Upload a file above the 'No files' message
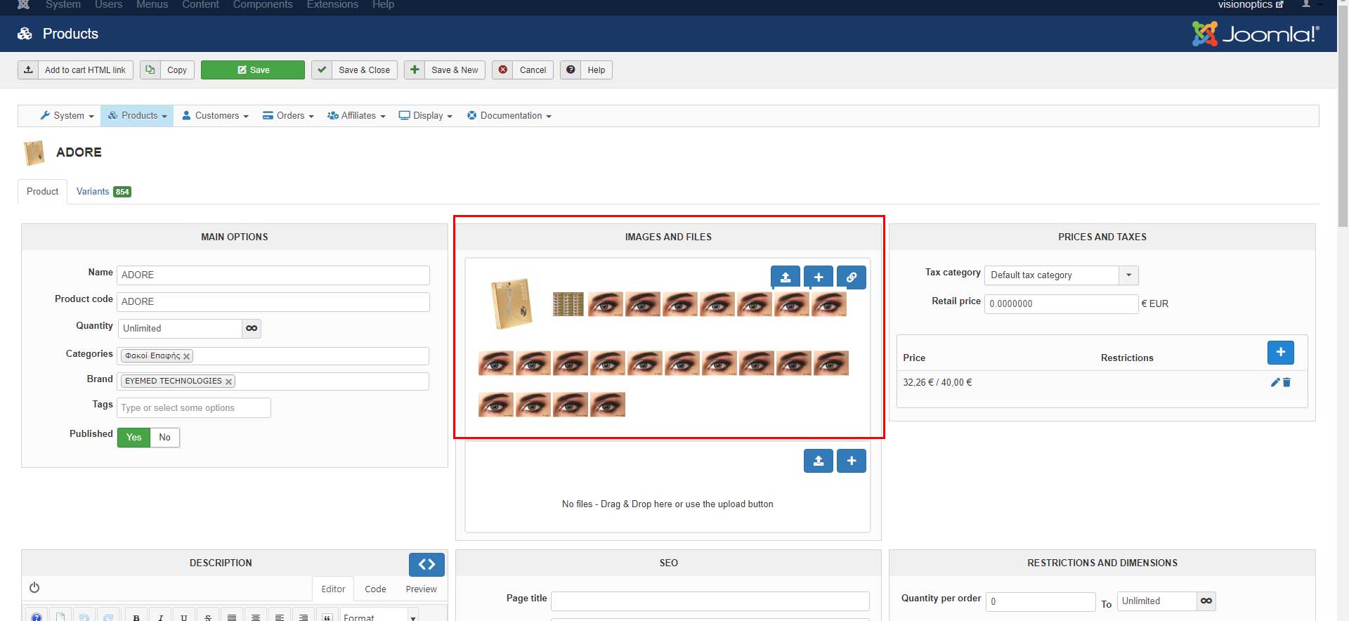Screen dimensions: 1349x621 [819, 461]
